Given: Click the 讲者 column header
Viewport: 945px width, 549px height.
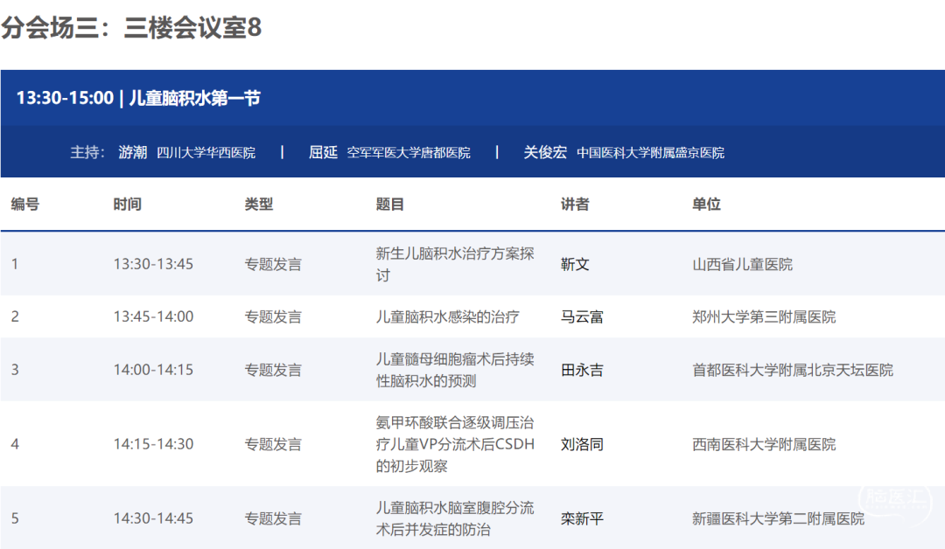Looking at the screenshot, I should [x=575, y=205].
